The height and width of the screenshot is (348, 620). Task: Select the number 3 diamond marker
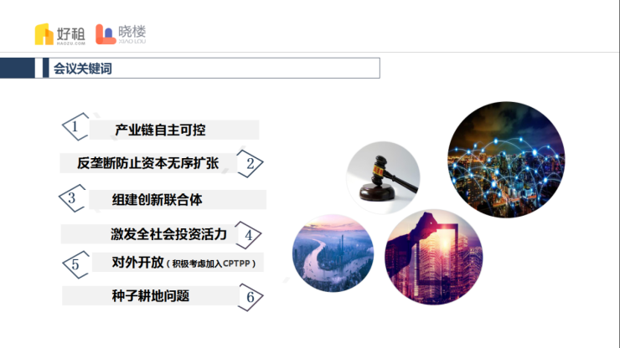point(72,198)
